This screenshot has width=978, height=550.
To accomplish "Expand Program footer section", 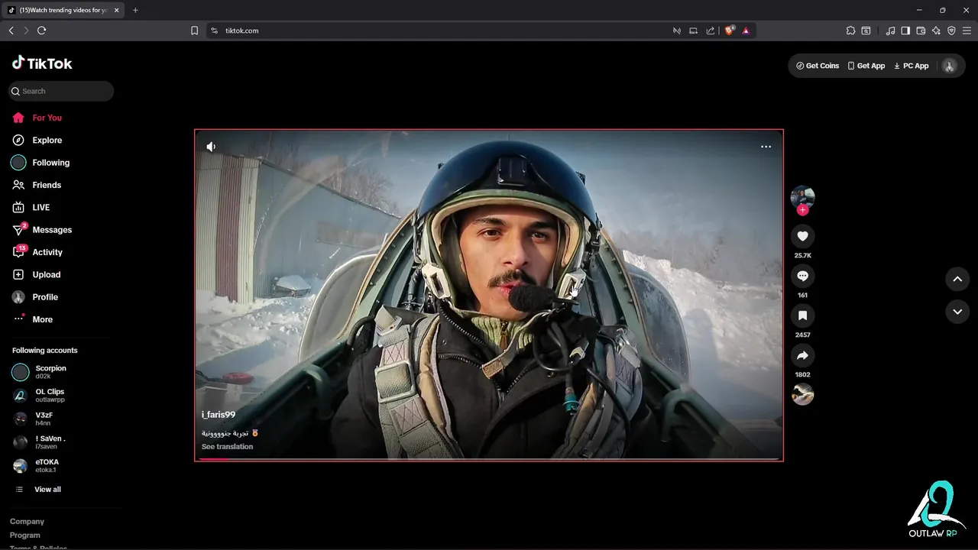I will 25,535.
